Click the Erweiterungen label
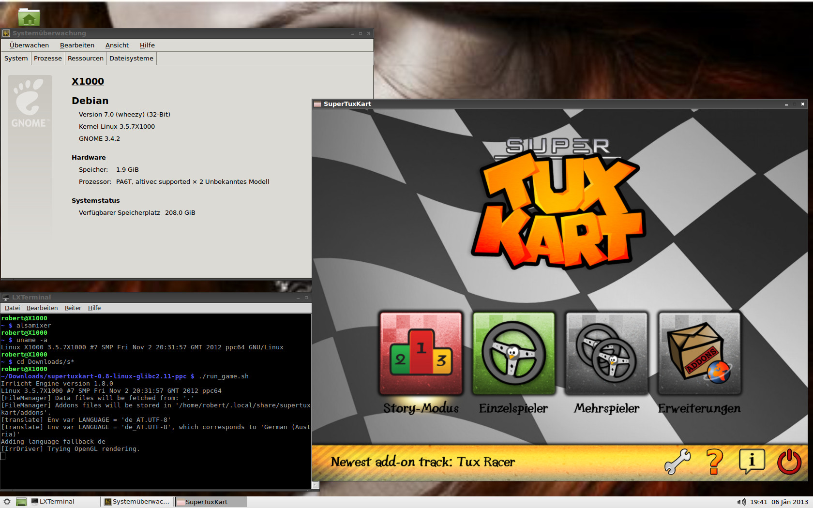This screenshot has width=813, height=508. click(699, 408)
